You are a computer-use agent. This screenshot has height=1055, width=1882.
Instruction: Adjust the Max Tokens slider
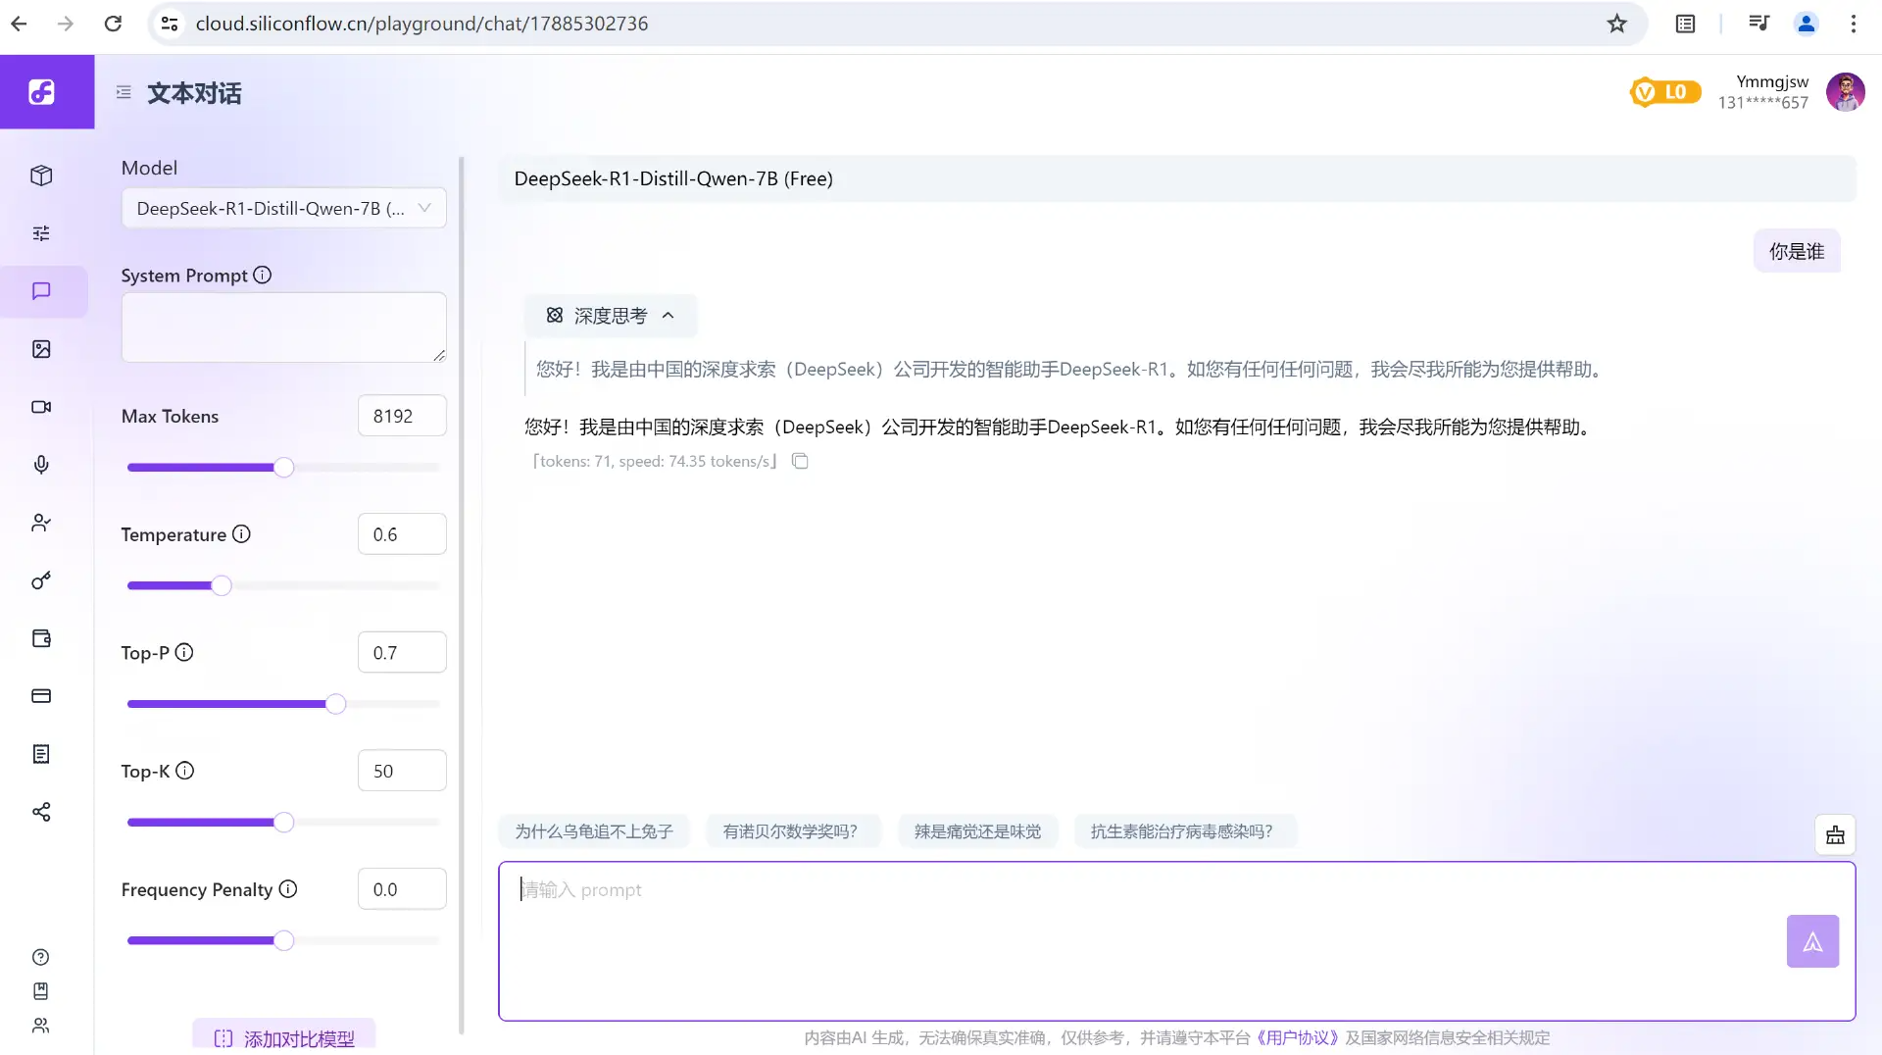point(283,468)
